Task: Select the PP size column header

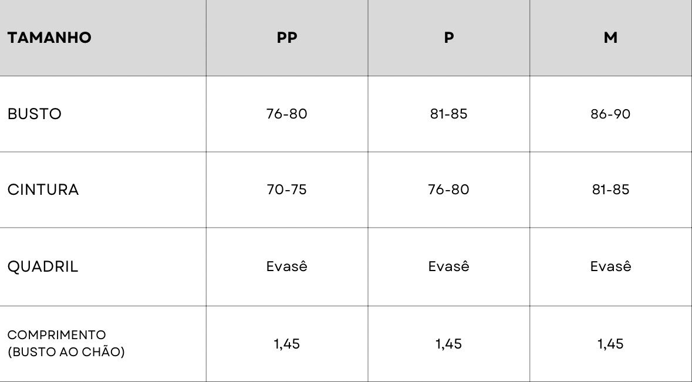Action: coord(287,38)
